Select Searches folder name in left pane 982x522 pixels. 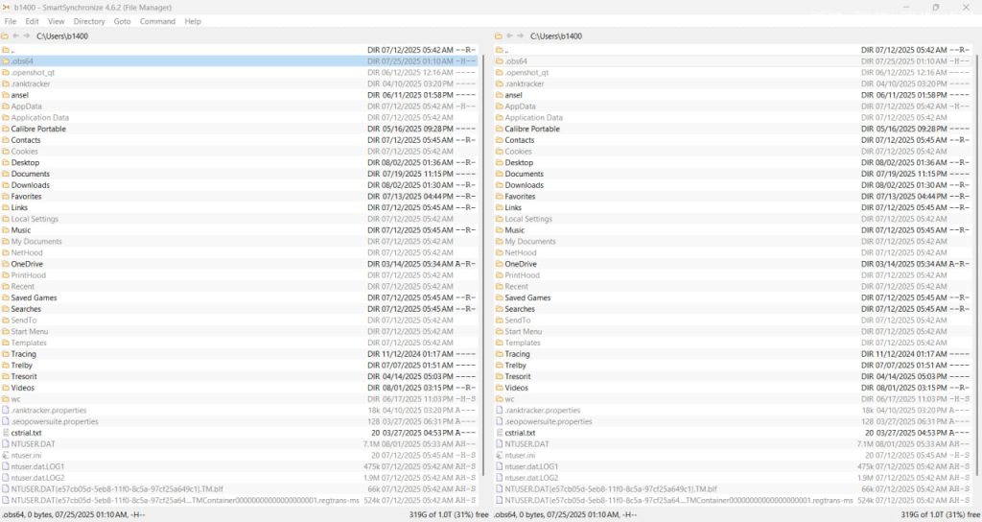tap(26, 310)
